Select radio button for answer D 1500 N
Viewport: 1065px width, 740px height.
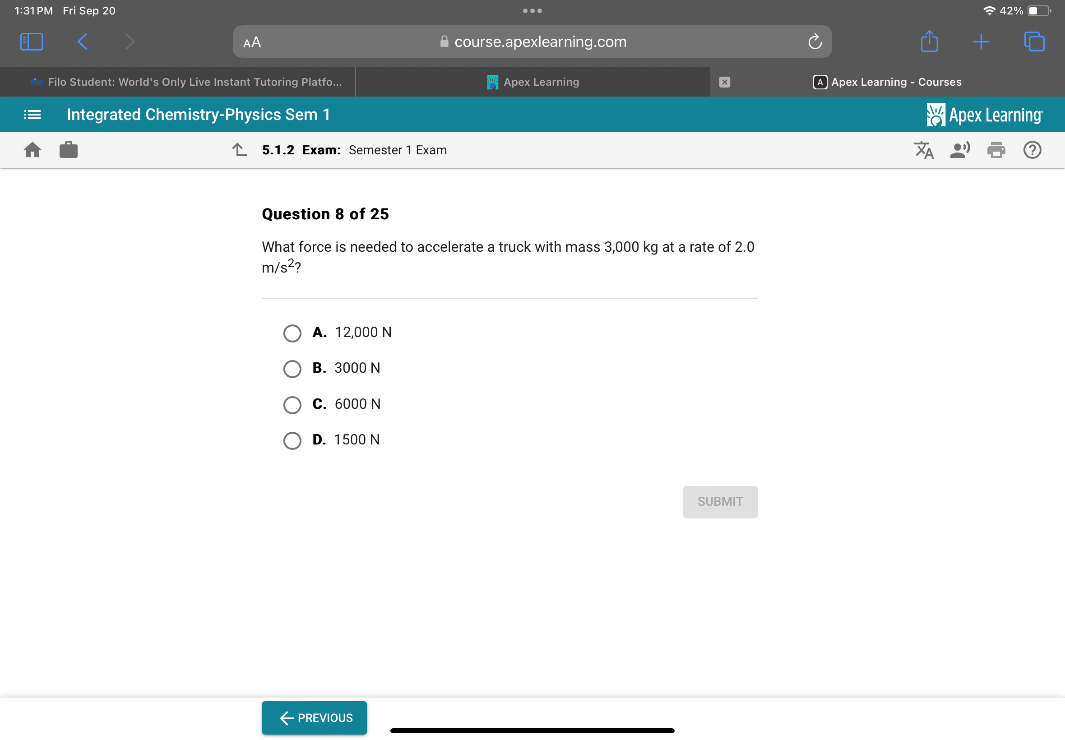coord(293,440)
